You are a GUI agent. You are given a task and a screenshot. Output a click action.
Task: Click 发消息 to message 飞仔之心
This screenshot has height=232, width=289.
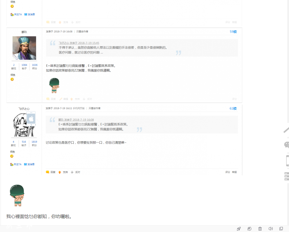coord(31,164)
